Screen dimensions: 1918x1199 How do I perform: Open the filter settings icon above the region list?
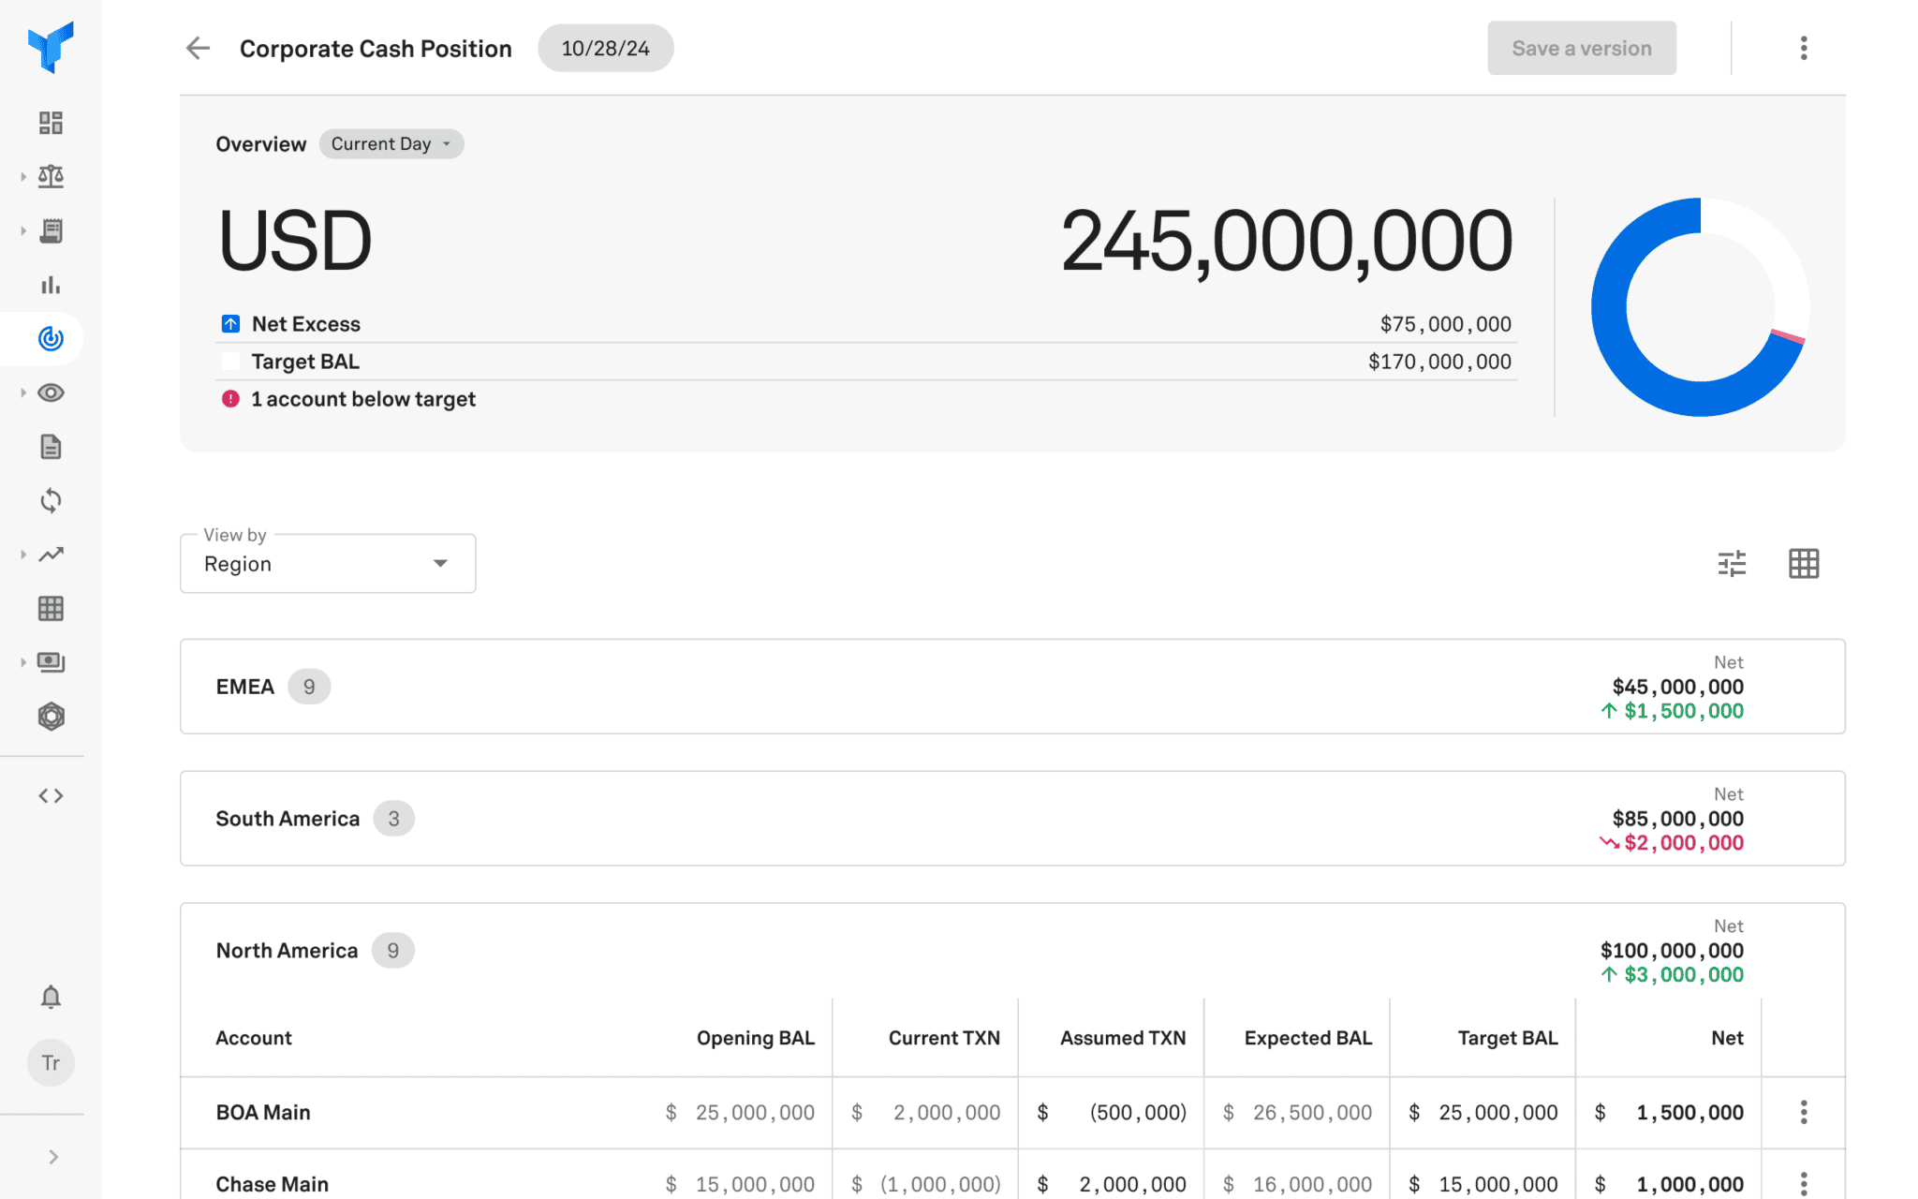1732,563
